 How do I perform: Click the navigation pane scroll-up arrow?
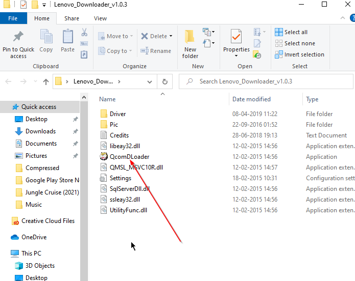click(x=84, y=97)
